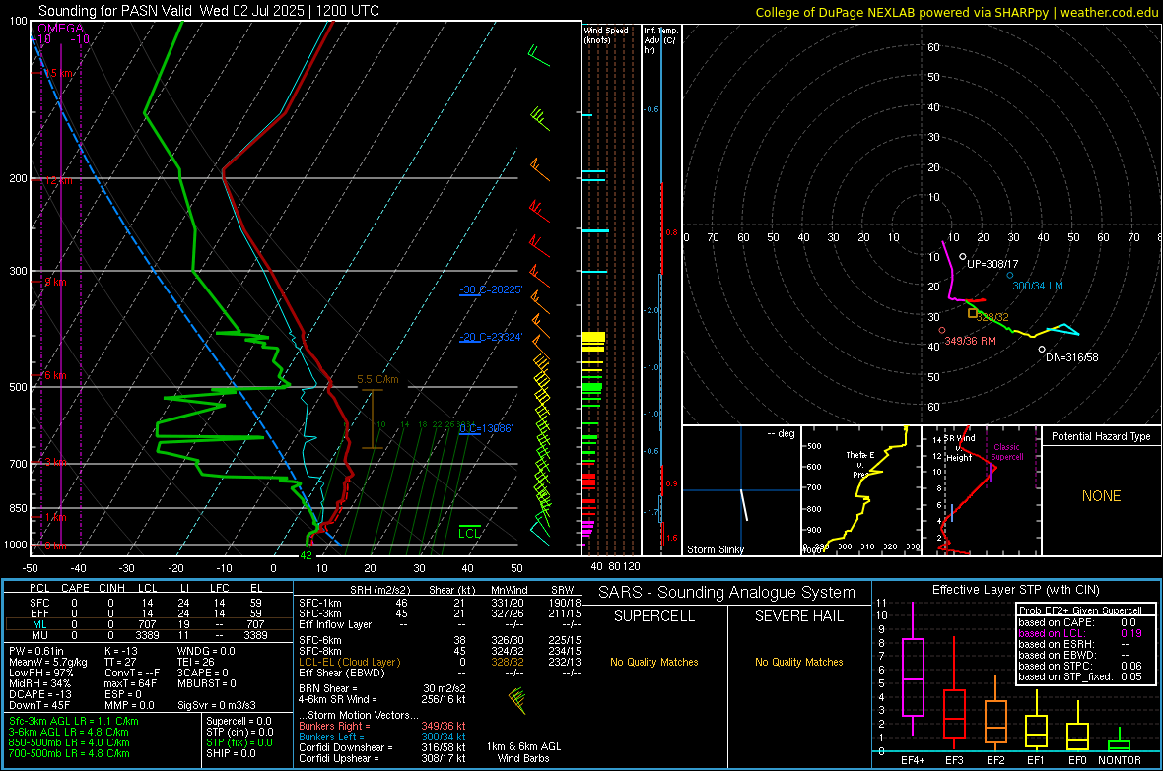
Task: Click the SARS - Sounding Analogue System title
Action: (726, 593)
